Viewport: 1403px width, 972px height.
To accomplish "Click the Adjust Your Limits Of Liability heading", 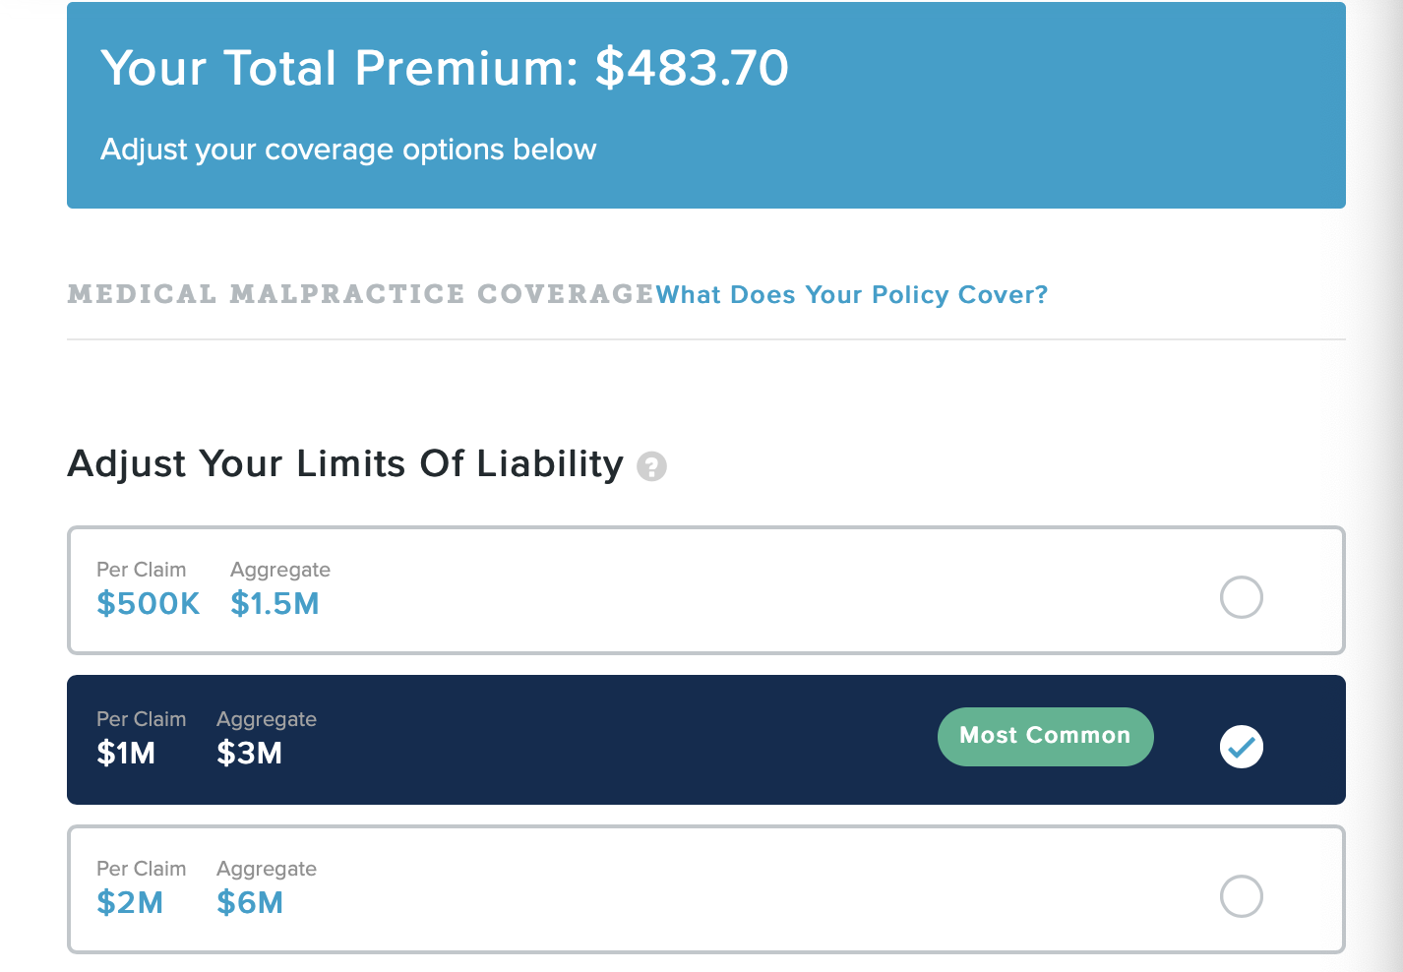I will [x=345, y=463].
